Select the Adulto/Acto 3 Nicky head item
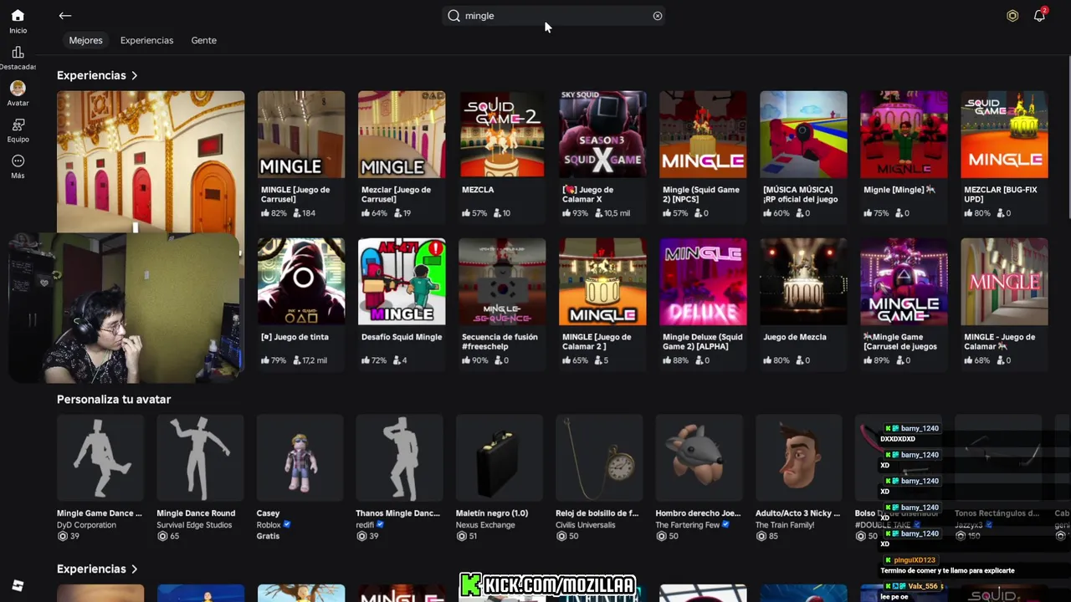 tap(799, 477)
